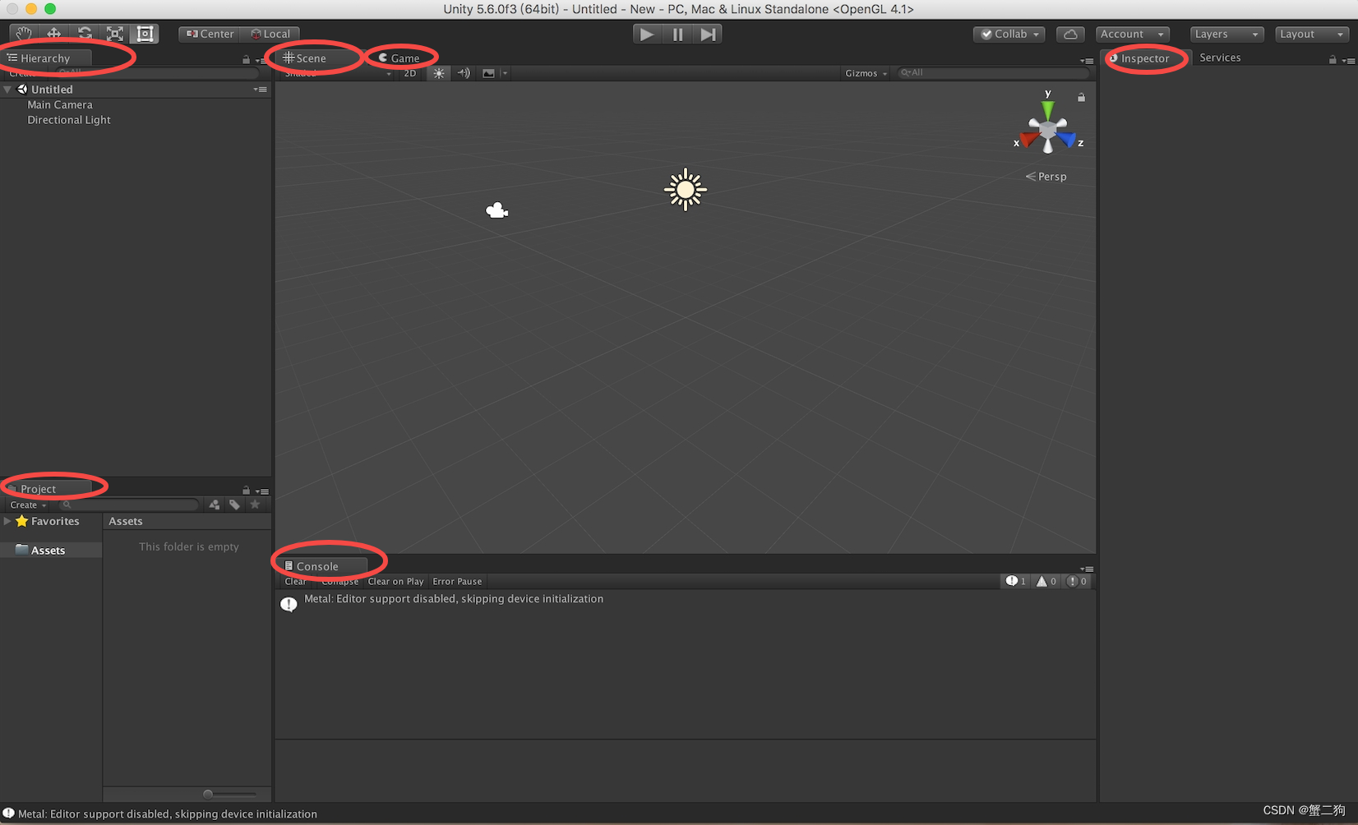Toggle Center pivot mode
The width and height of the screenshot is (1358, 825).
click(x=210, y=34)
